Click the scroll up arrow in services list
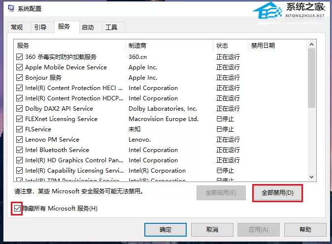The image size is (332, 244). click(311, 44)
